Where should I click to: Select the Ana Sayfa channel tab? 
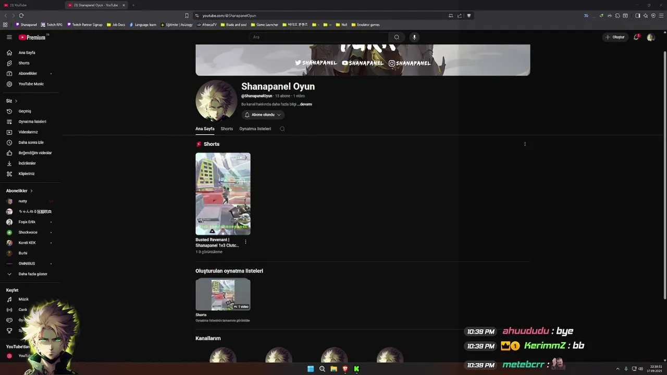pyautogui.click(x=205, y=129)
